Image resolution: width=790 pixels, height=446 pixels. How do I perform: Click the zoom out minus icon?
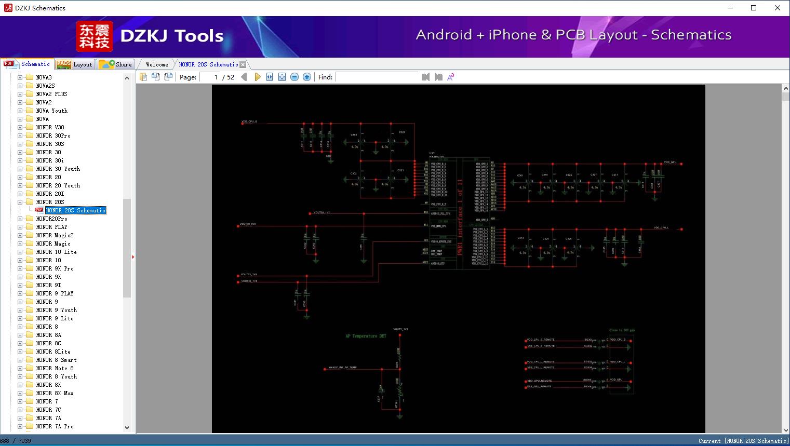pyautogui.click(x=294, y=77)
